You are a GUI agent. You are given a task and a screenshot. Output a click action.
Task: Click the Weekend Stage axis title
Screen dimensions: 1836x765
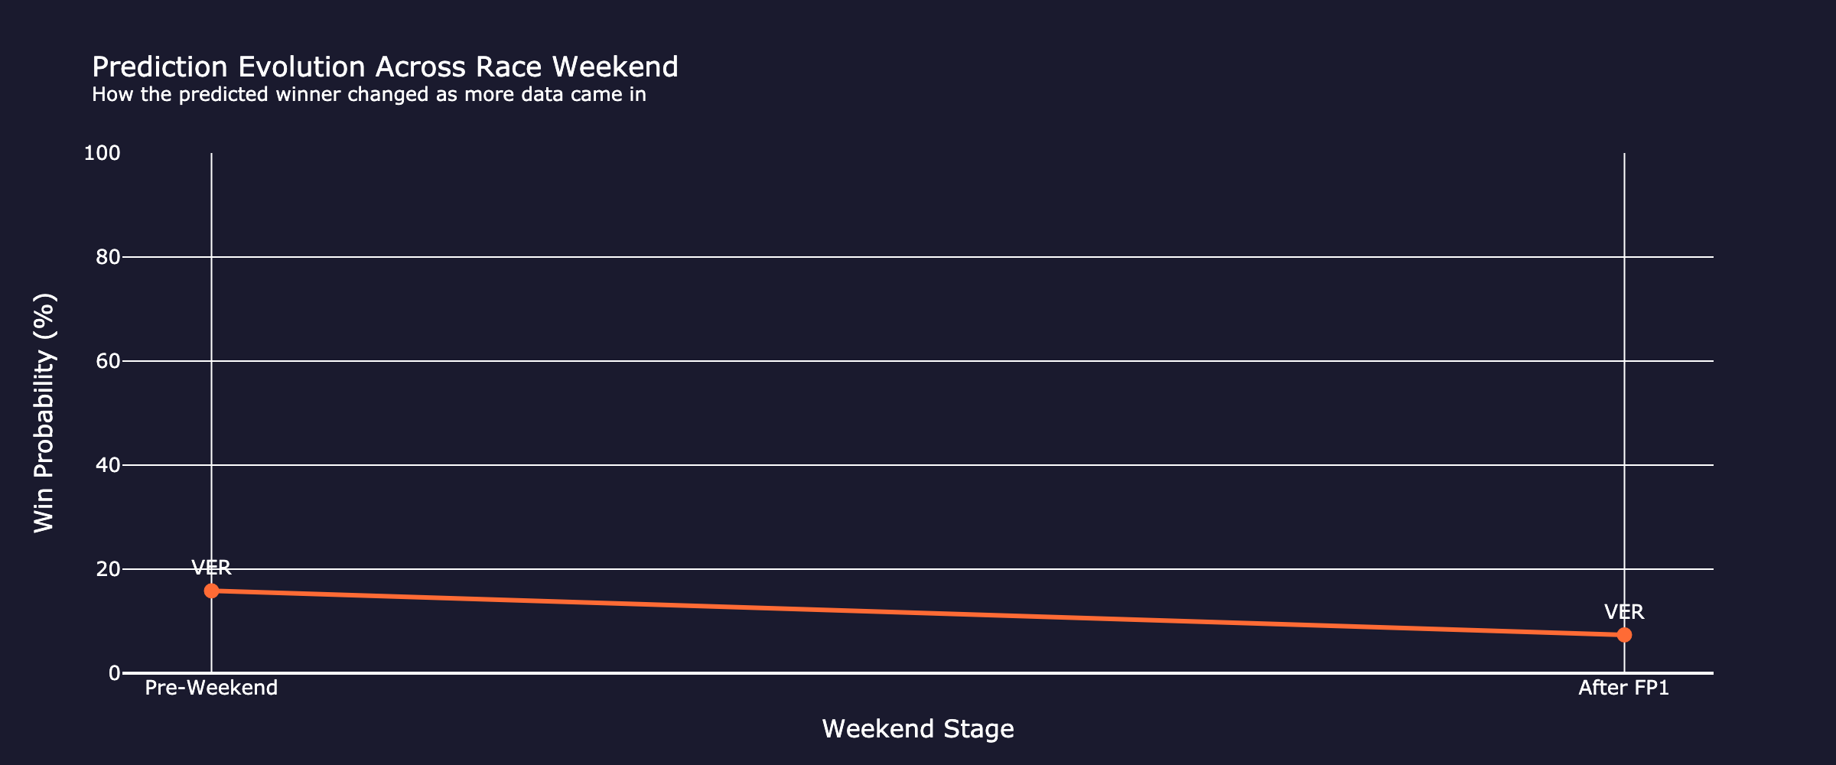(x=918, y=729)
